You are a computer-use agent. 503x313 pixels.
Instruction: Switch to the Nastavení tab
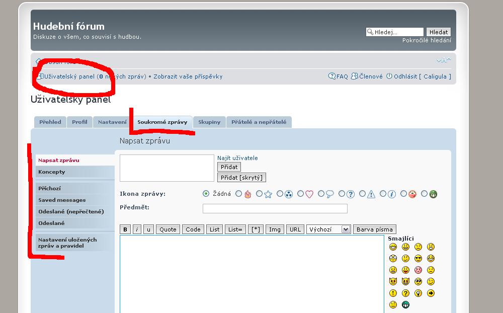112,122
